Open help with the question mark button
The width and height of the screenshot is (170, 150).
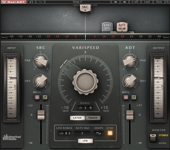[x=167, y=2]
